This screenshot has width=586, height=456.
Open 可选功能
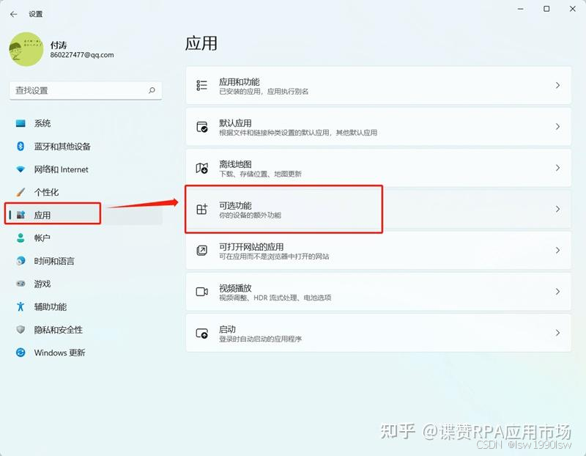[378, 209]
